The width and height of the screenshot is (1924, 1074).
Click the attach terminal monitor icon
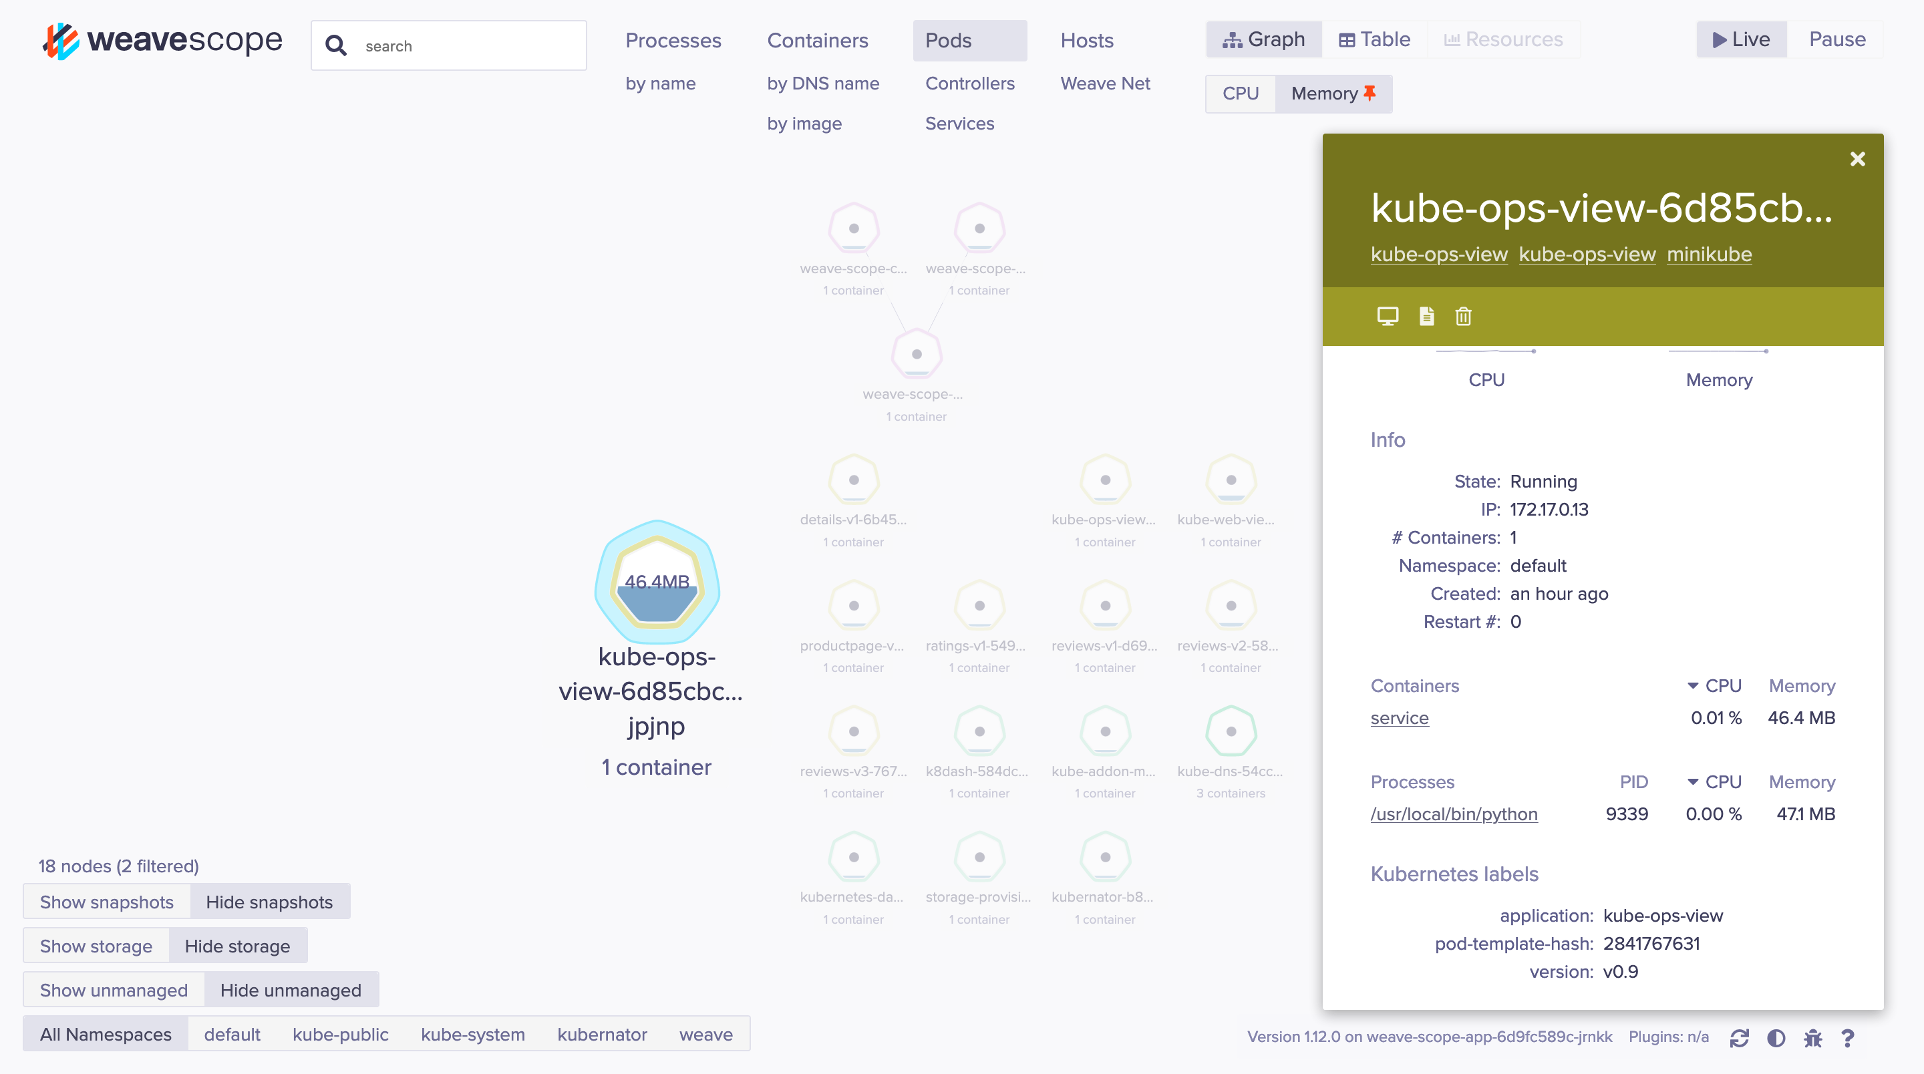tap(1387, 316)
